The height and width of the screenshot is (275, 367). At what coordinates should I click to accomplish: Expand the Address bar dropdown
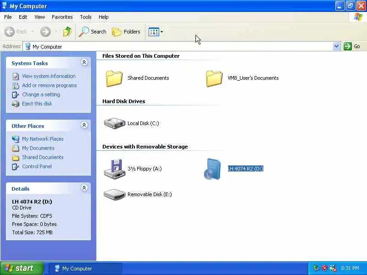coord(336,46)
